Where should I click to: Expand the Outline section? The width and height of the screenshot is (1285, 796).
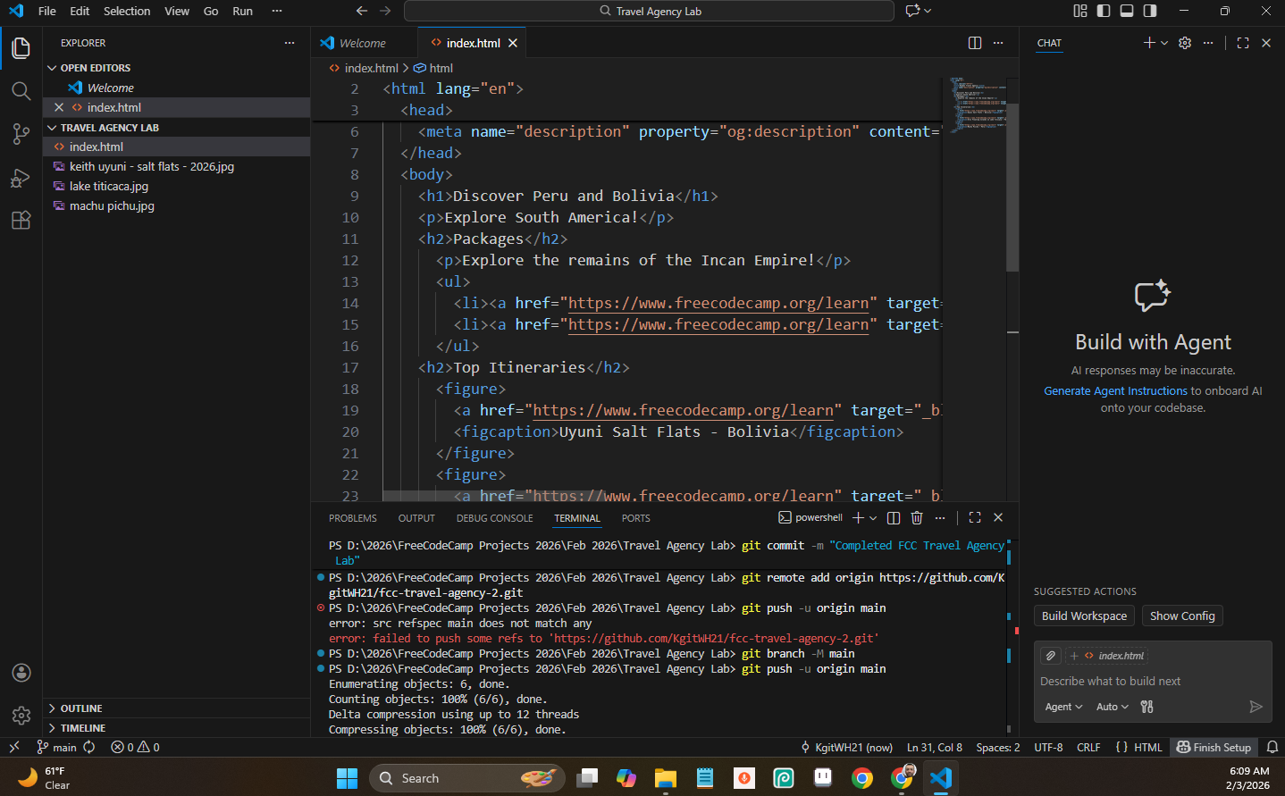click(81, 708)
